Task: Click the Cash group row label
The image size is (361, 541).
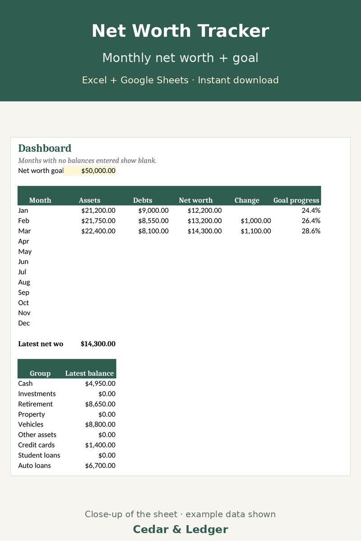Action: tap(25, 384)
